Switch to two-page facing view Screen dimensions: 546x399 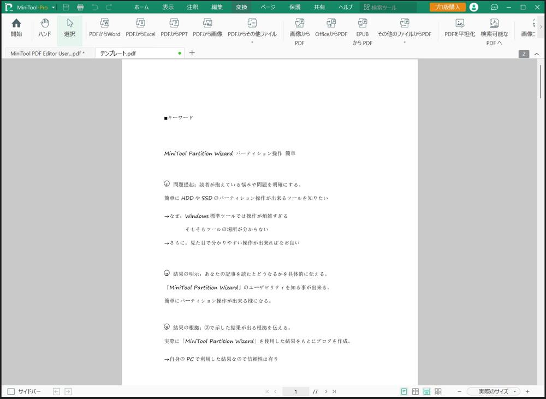[416, 392]
